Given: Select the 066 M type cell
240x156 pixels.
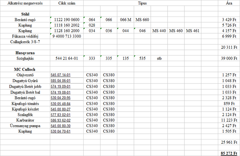Looking at the screenshot, I should (126, 20).
